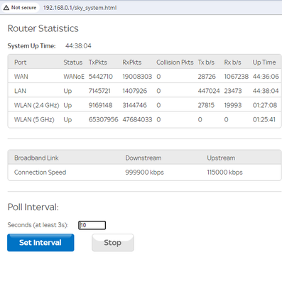Viewport: 282px width, 284px height.
Task: Click the Tx b/s column header
Action: pyautogui.click(x=206, y=62)
